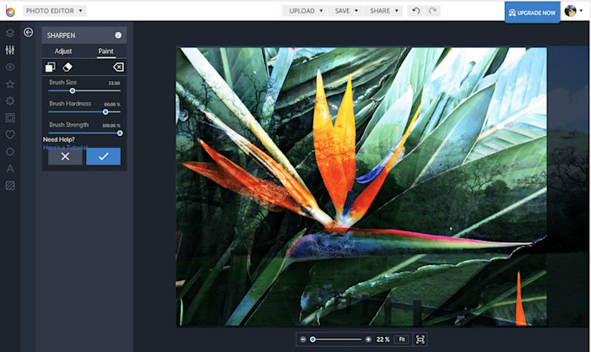The image size is (591, 352).
Task: Click the Brush Hardness slider handle
Action: coord(106,112)
